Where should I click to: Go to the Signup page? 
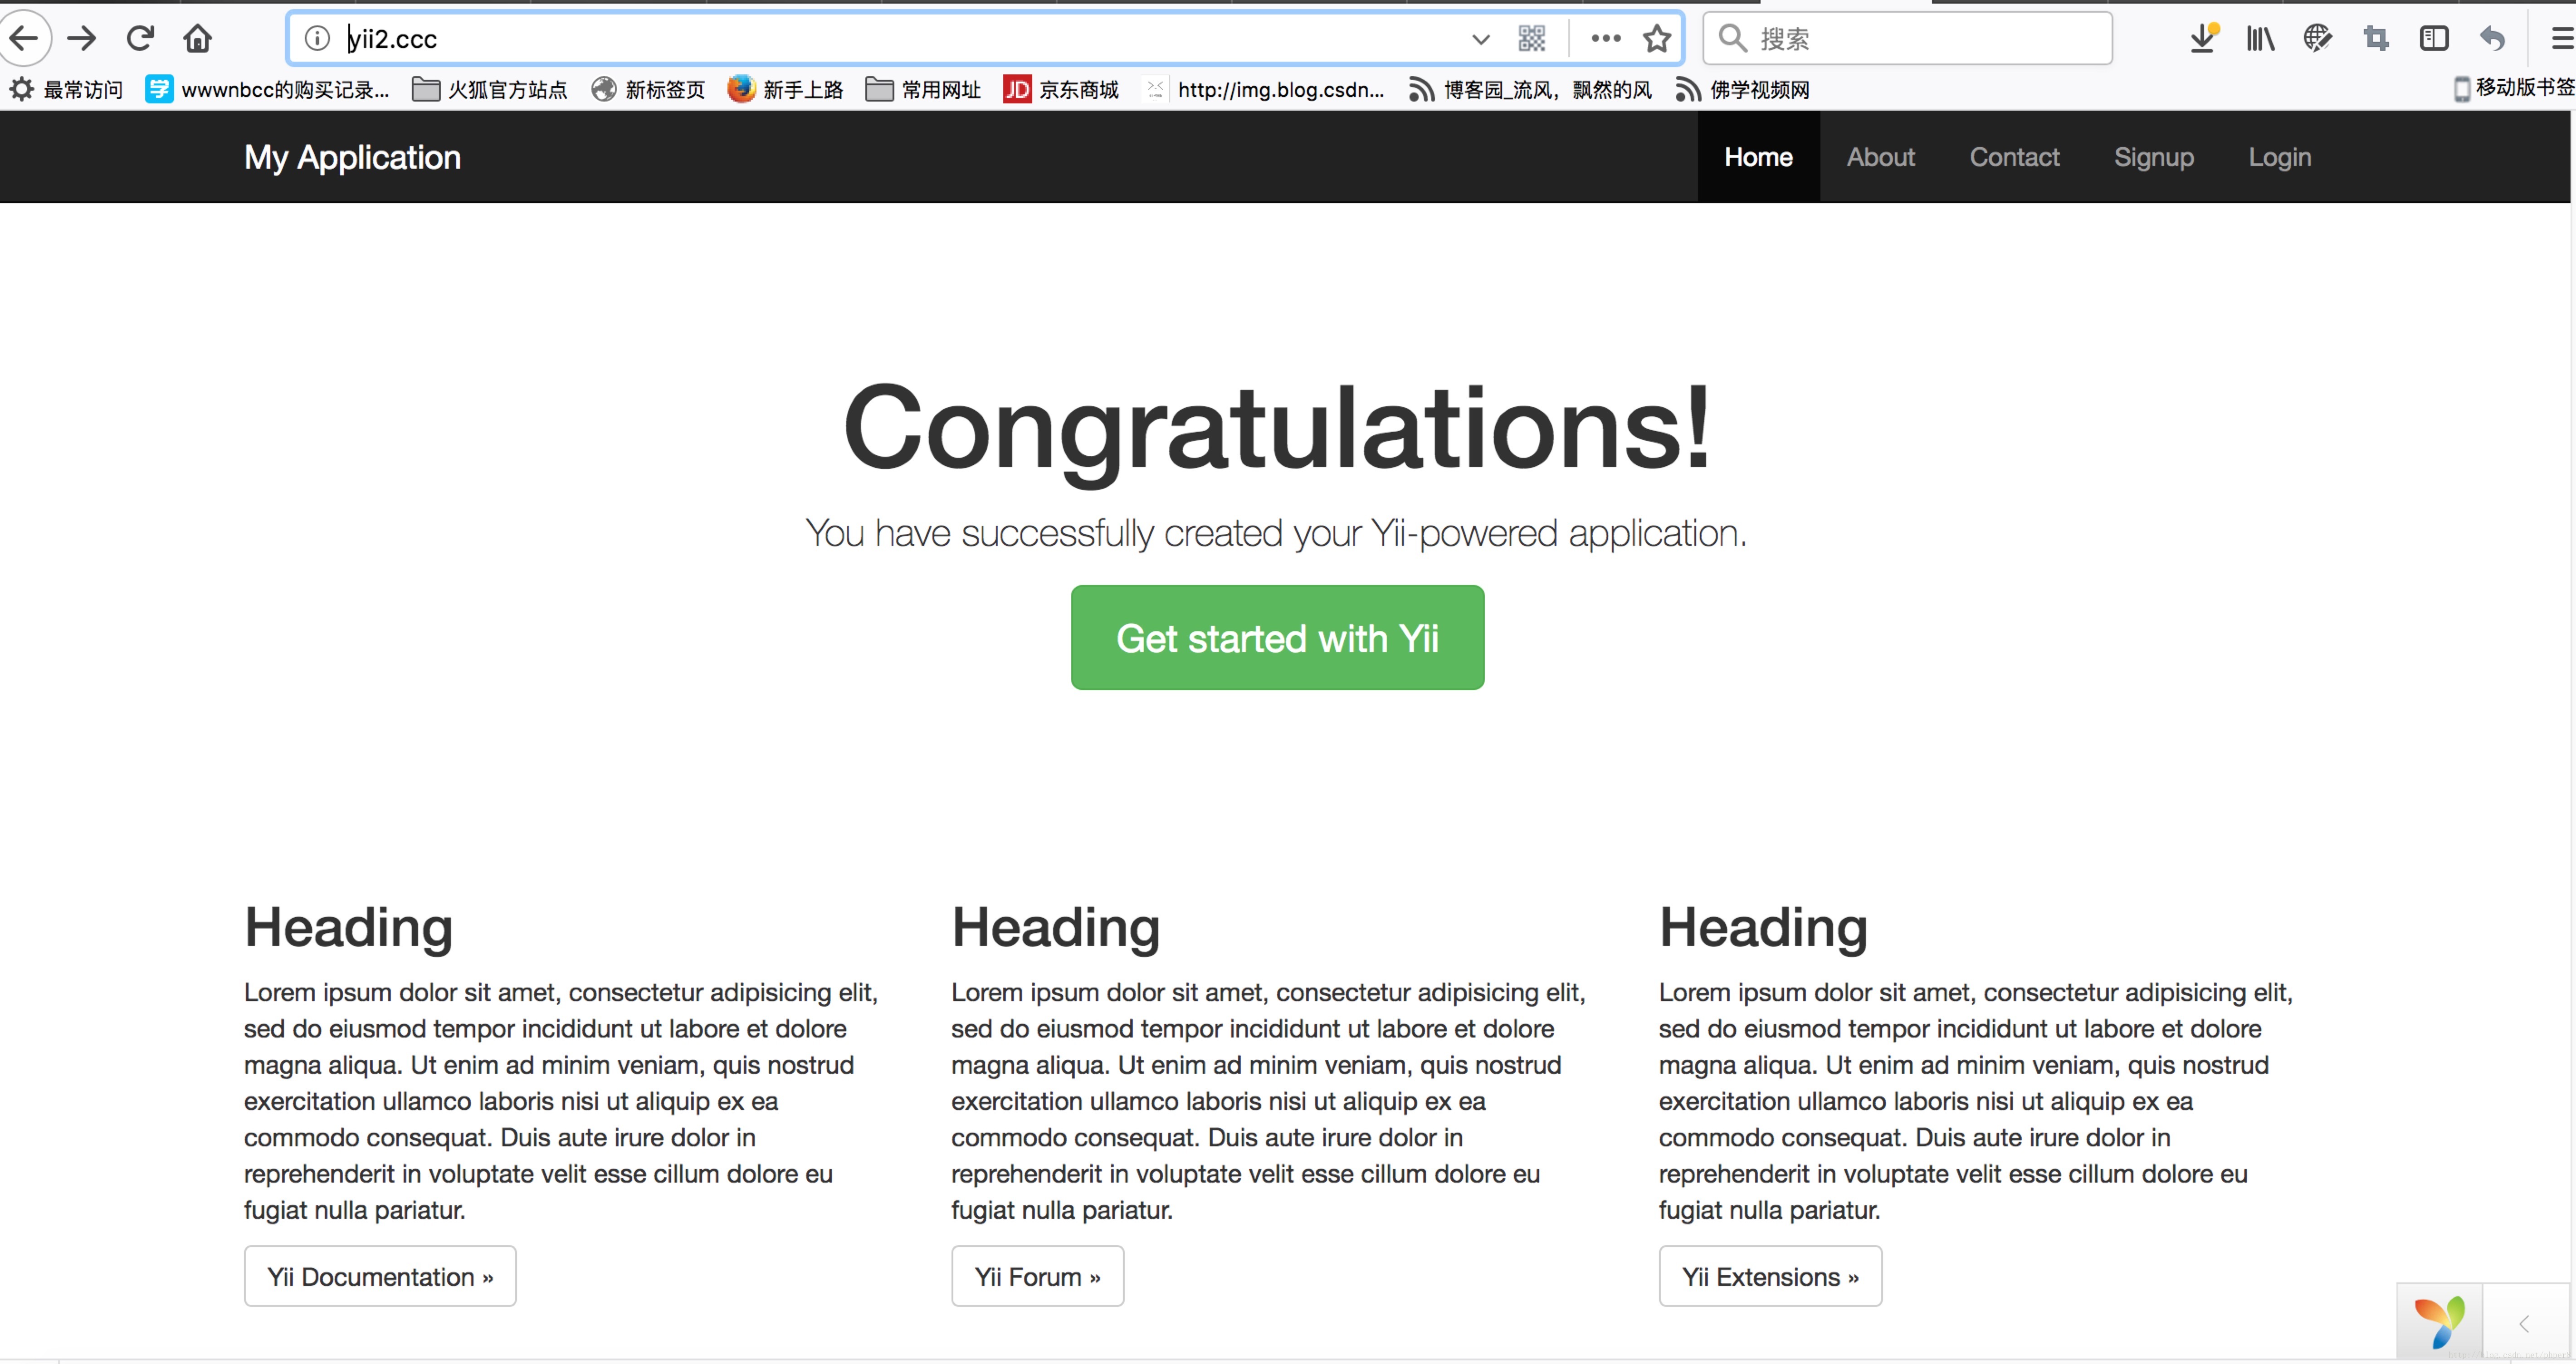click(x=2154, y=157)
